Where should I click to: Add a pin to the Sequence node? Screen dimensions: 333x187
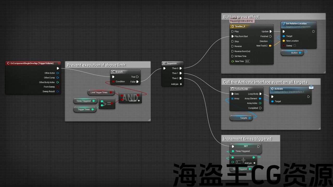[x=181, y=84]
